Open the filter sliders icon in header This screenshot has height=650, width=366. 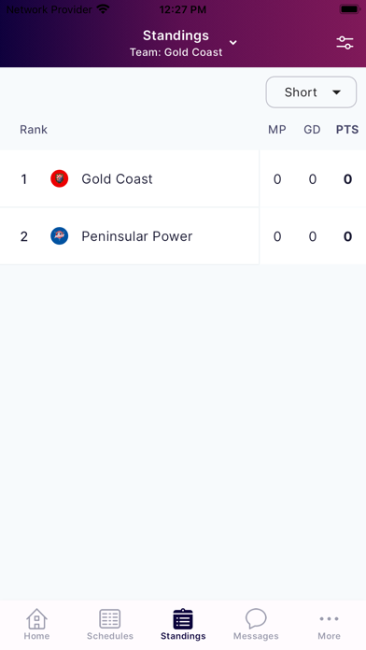tap(345, 43)
